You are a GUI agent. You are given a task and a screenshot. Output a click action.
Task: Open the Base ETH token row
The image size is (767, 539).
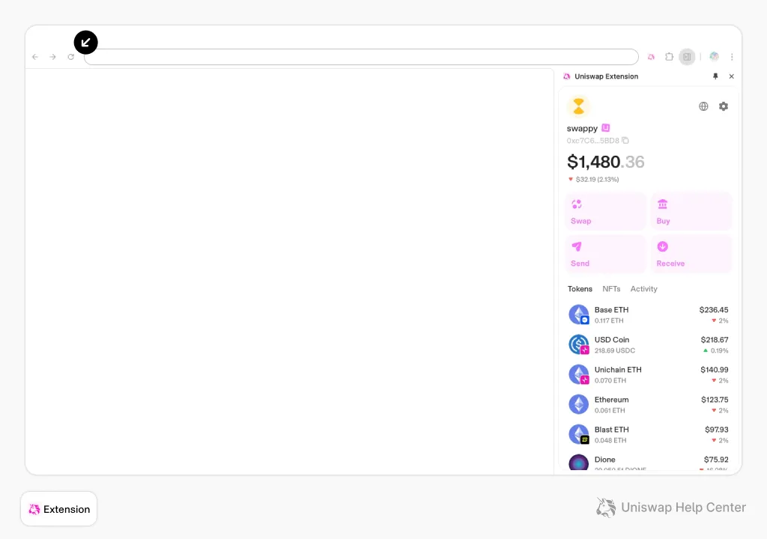(649, 315)
